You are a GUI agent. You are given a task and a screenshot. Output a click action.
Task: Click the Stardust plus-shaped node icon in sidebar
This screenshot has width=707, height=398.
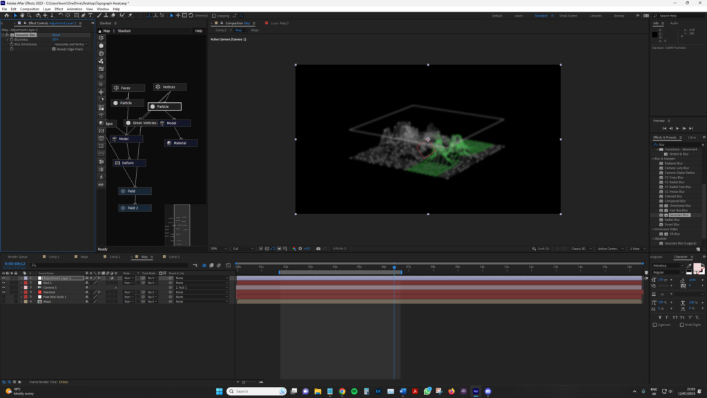(101, 92)
